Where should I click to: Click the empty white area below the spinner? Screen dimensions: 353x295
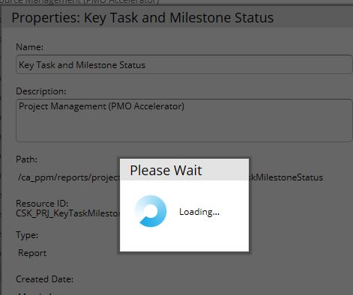pyautogui.click(x=184, y=240)
